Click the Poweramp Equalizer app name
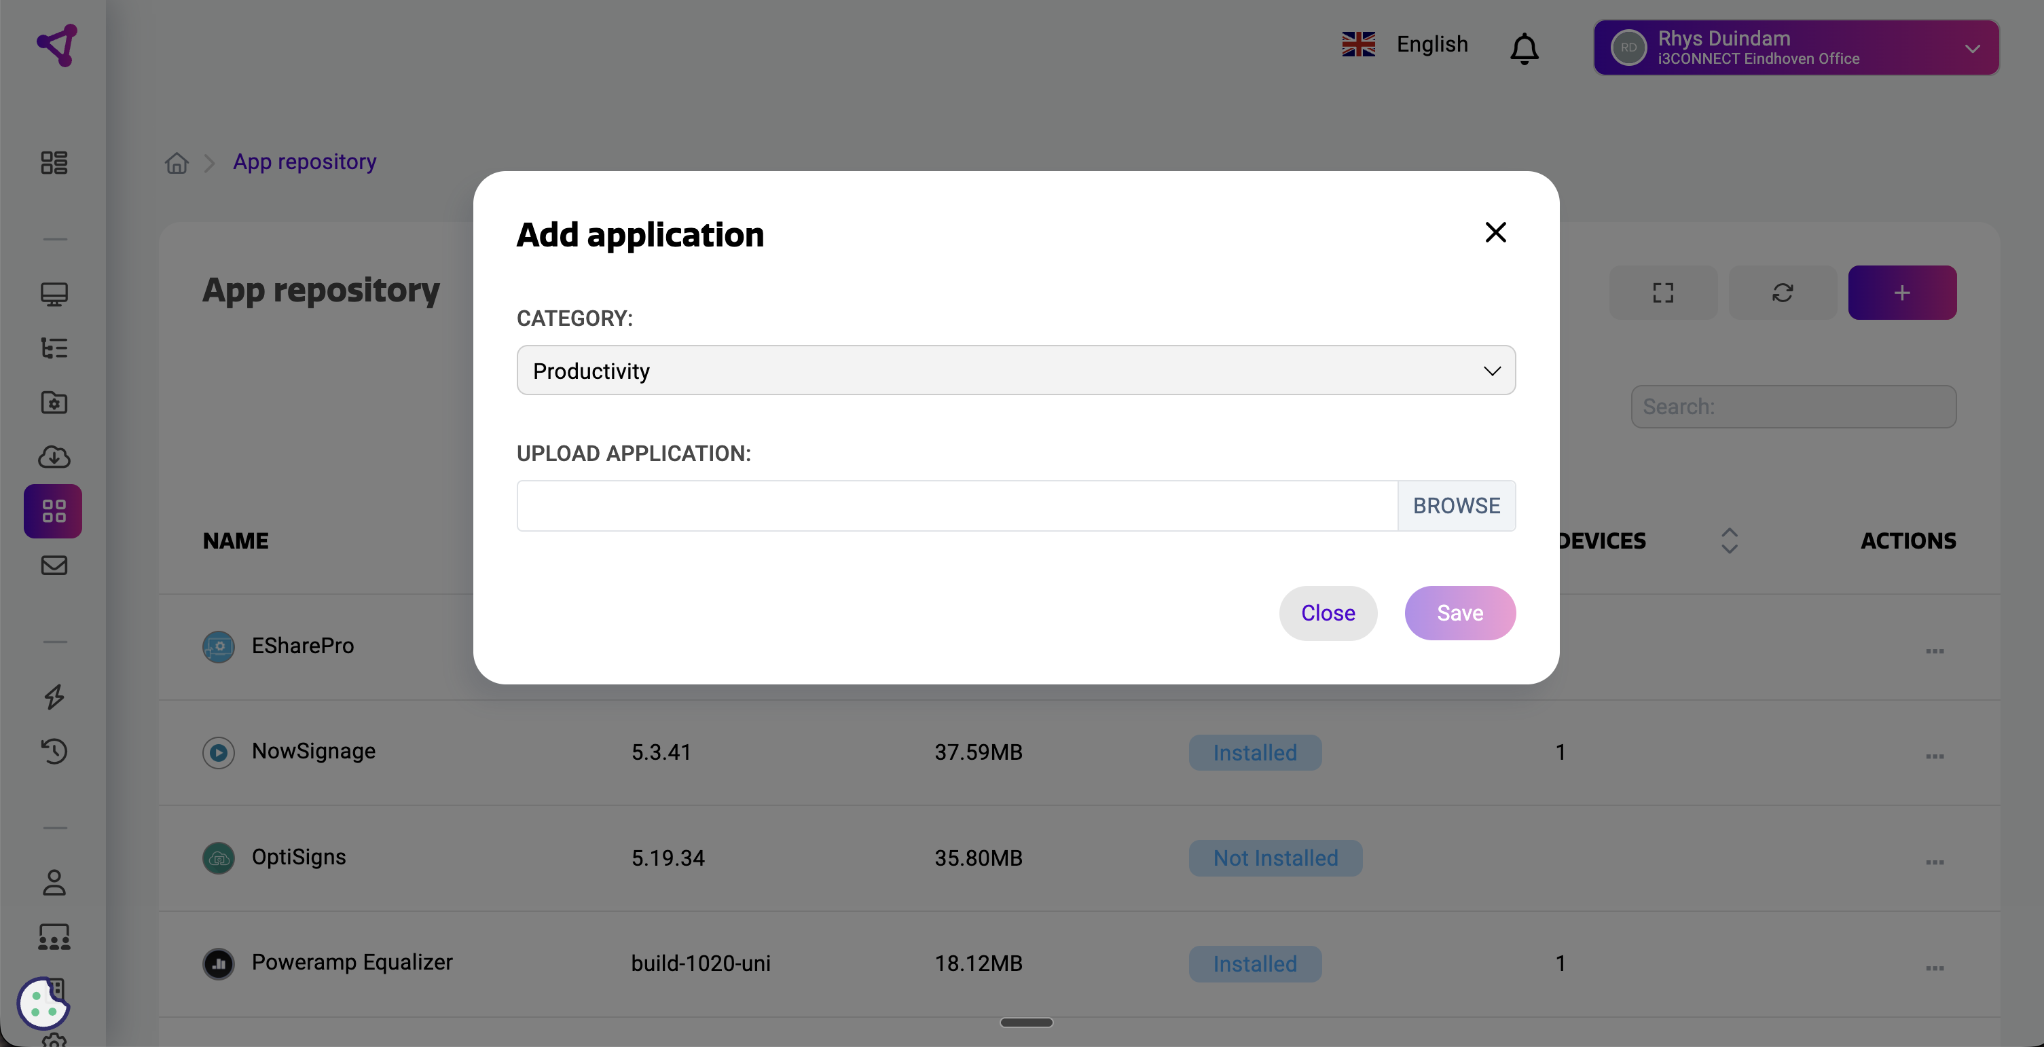 click(352, 962)
